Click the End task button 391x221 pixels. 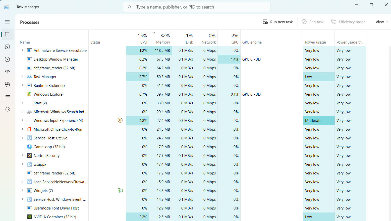pyautogui.click(x=313, y=22)
